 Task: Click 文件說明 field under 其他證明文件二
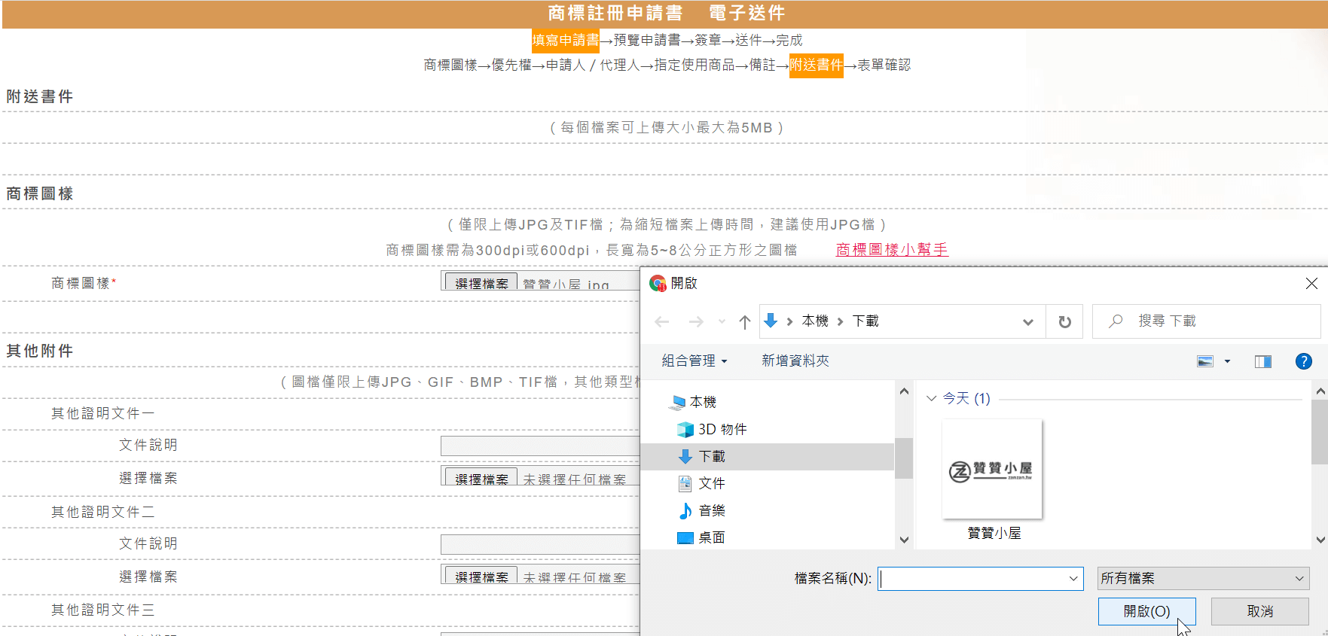(x=540, y=544)
